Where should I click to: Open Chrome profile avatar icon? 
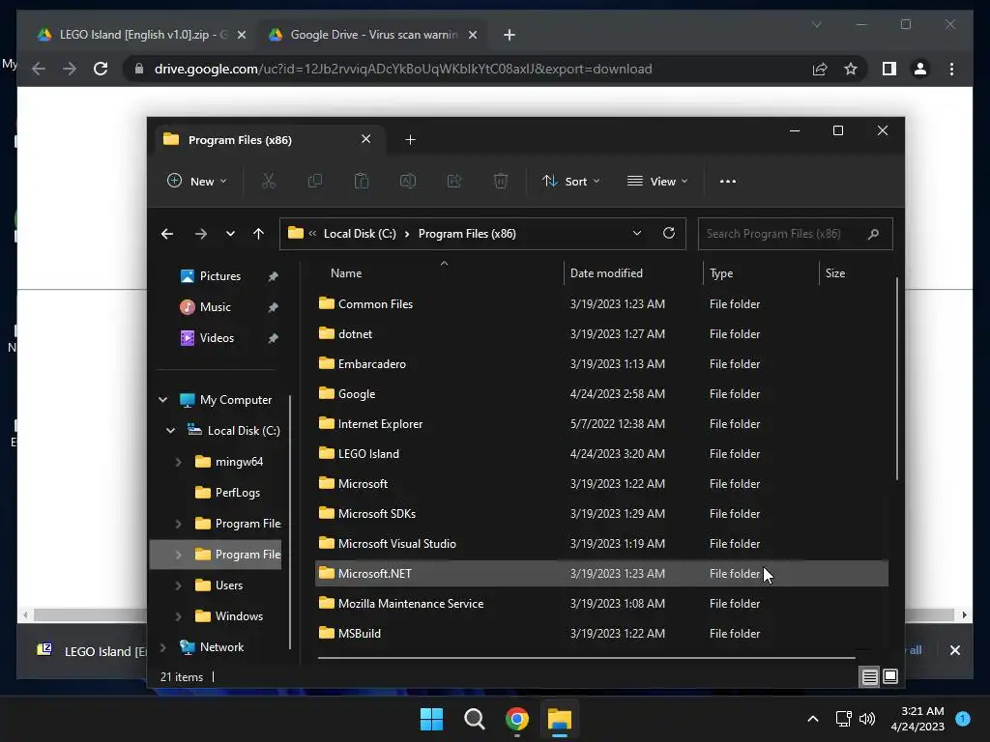point(920,69)
